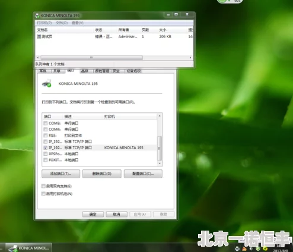Image resolution: width=293 pixels, height=252 pixels.
Task: Switch to the 设备选项 tab
Action: pos(133,71)
